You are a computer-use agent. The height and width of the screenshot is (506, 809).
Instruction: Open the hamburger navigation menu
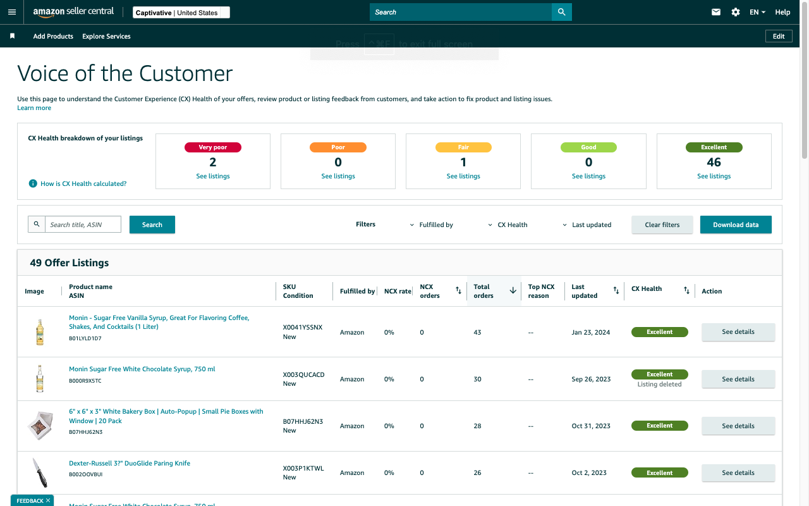(x=12, y=12)
